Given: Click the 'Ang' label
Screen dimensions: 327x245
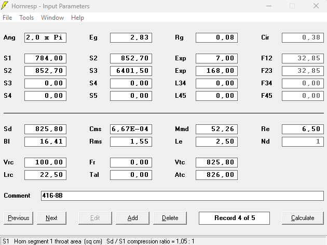Looking at the screenshot, I should click(x=9, y=37).
